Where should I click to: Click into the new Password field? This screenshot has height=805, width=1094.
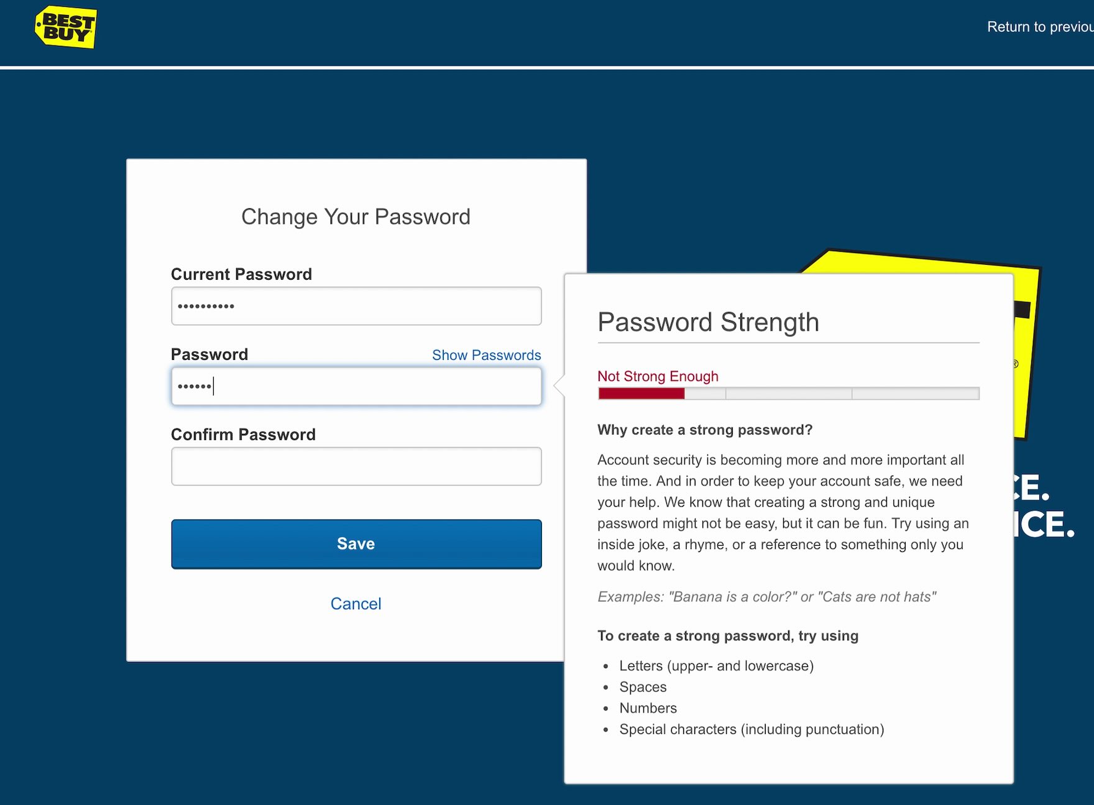click(x=356, y=386)
